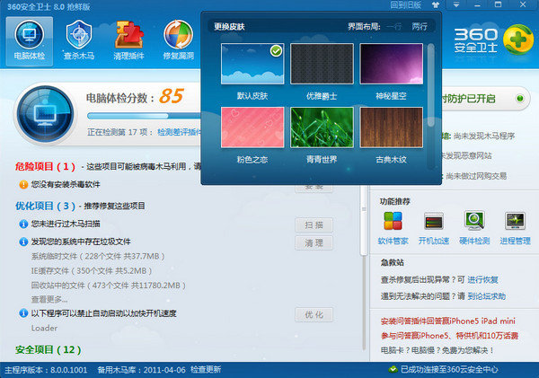The height and width of the screenshot is (378, 539).
Task: Open the 修复漏洞 vulnerability repair tool
Action: [x=178, y=40]
